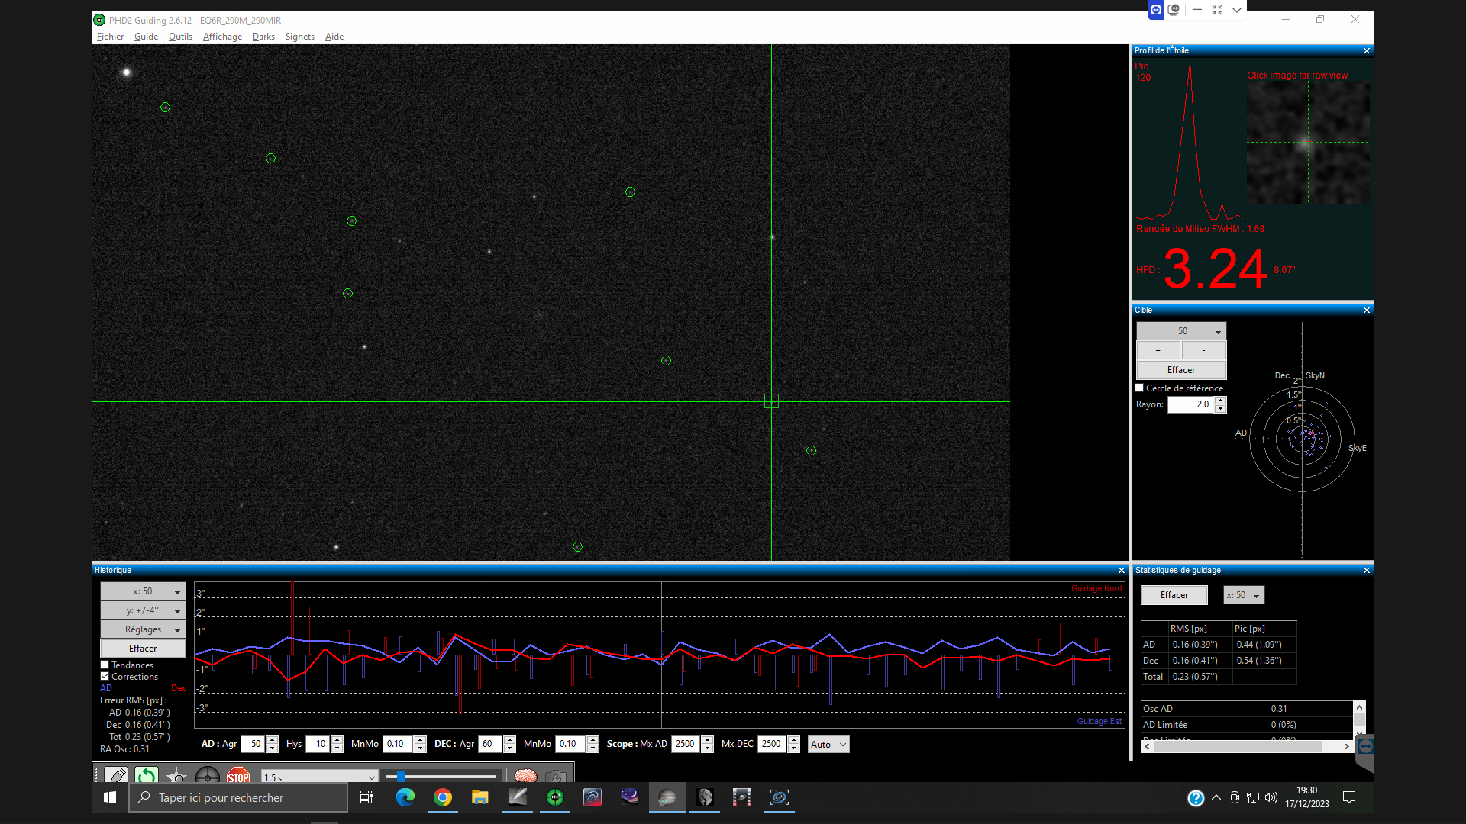Open the comet application icon in taskbar
The image size is (1466, 824).
tap(518, 797)
